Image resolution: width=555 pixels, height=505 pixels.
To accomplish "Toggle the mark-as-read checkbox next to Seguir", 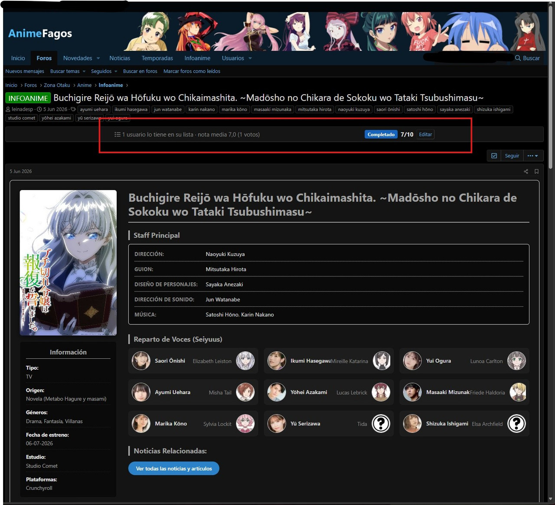I will coord(494,156).
